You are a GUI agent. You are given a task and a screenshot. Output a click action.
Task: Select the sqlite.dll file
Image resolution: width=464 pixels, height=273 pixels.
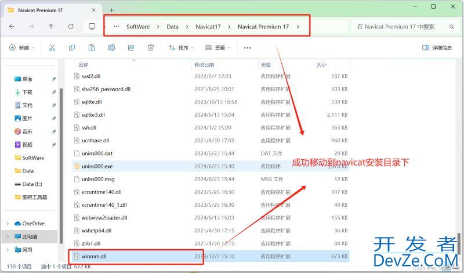click(92, 102)
